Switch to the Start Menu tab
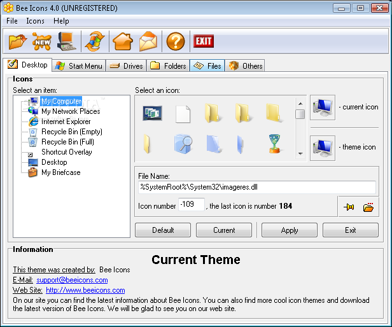The width and height of the screenshot is (392, 327). pos(79,66)
